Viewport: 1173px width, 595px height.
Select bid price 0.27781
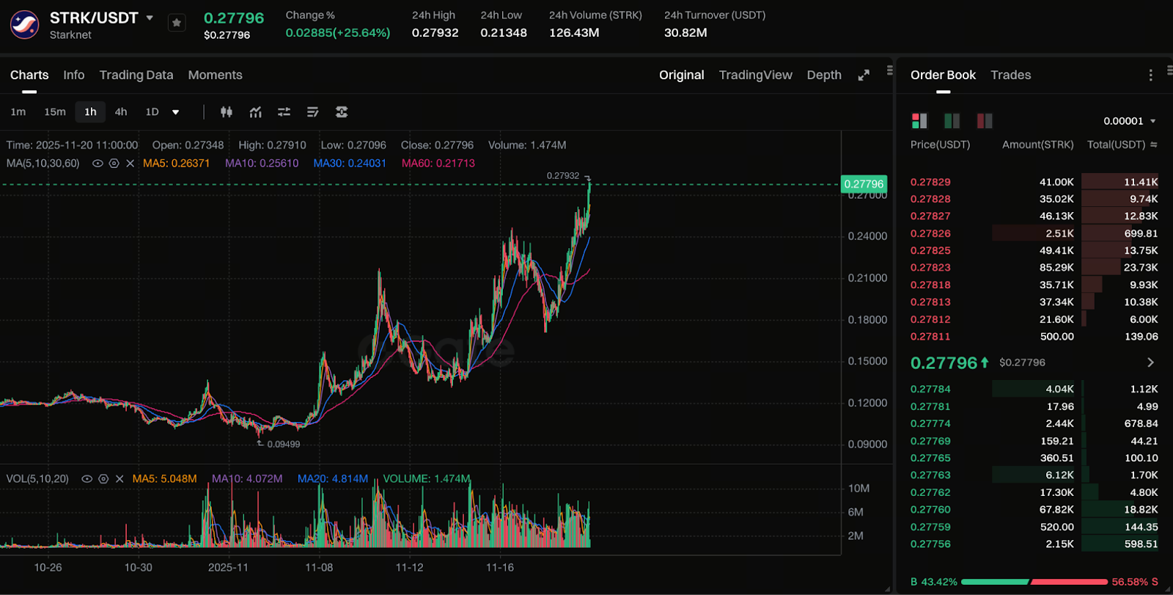[930, 406]
